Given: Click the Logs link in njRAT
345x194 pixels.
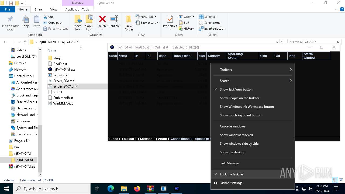Looking at the screenshot, I should point(114,139).
